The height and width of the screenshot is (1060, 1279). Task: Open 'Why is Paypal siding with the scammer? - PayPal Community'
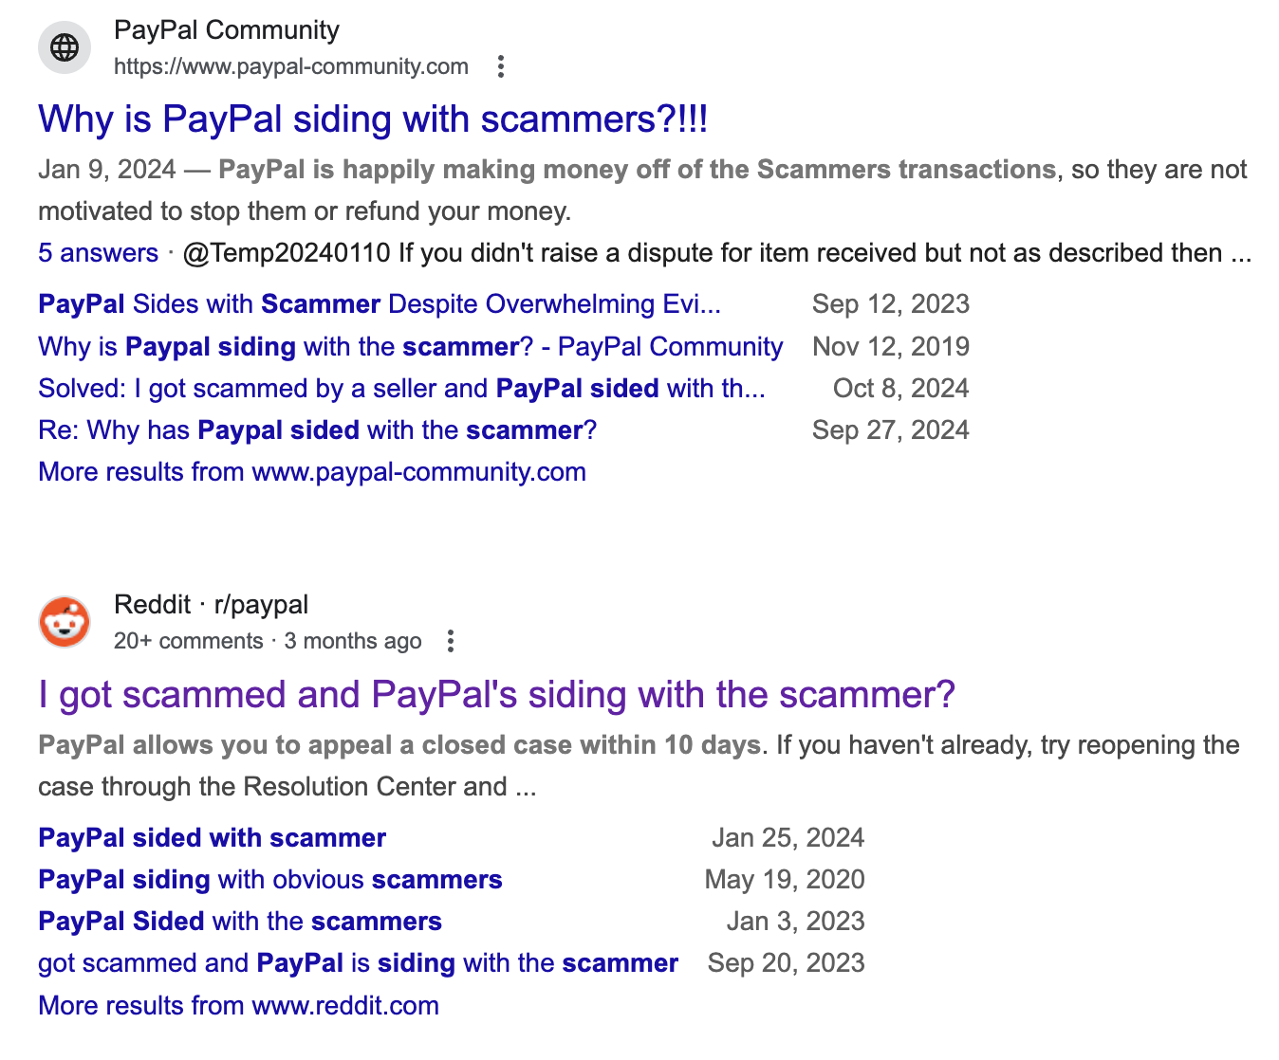point(411,346)
